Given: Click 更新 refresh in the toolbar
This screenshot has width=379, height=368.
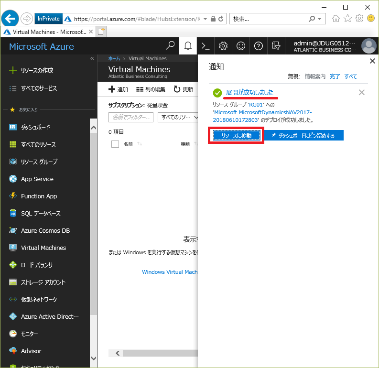Looking at the screenshot, I should (183, 89).
